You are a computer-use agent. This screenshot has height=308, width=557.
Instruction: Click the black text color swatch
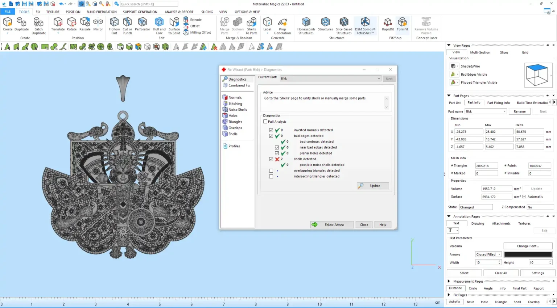[x=528, y=254]
